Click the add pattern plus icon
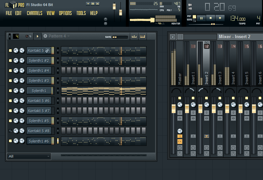Screen dimensions: 263x180 click(45, 36)
